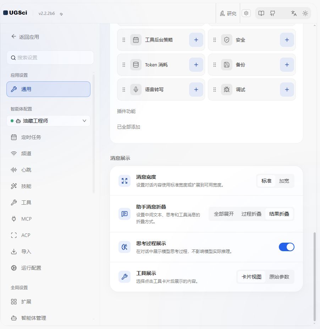Open the 研究 mode button
Viewport: 320px width, 329px height.
click(x=228, y=14)
